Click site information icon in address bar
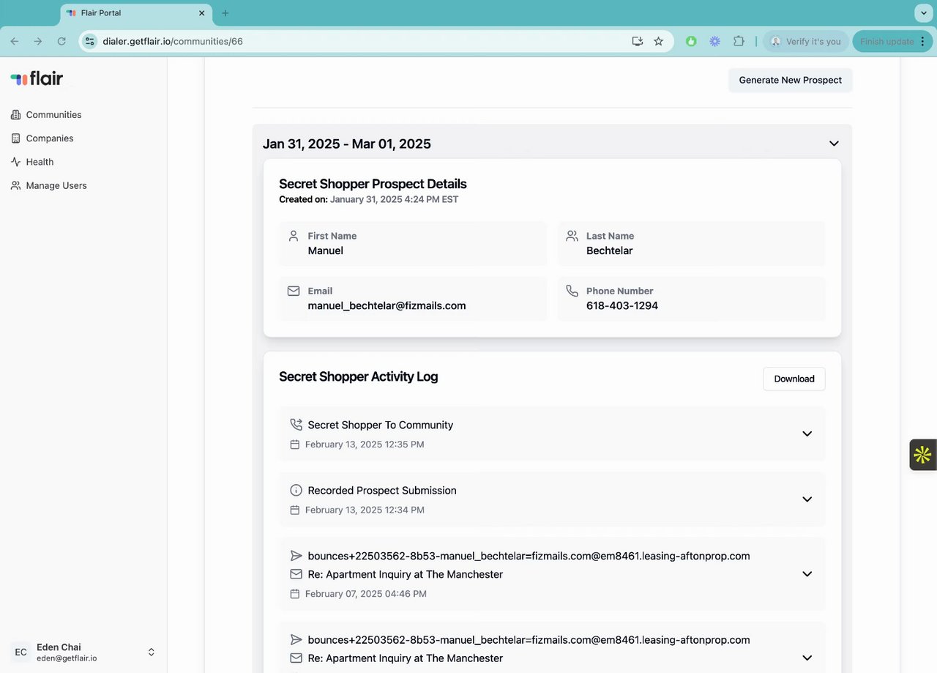937x673 pixels. 89,42
